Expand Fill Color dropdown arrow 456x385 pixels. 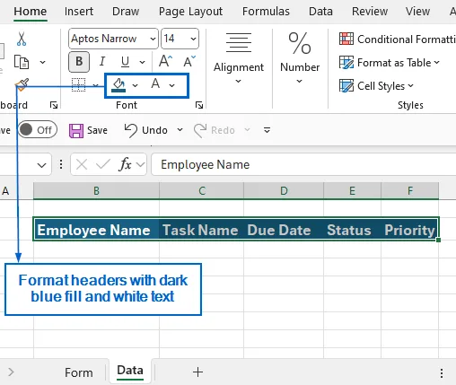click(x=136, y=85)
